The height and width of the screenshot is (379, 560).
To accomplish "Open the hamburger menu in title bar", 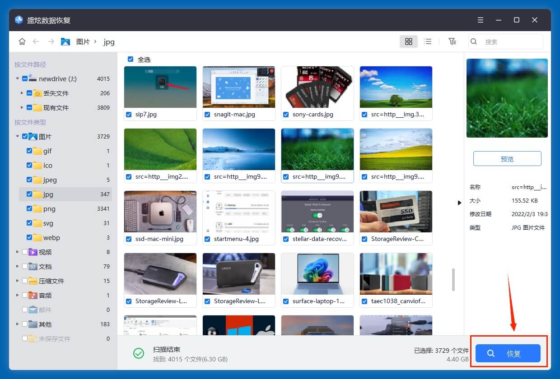I will click(480, 20).
